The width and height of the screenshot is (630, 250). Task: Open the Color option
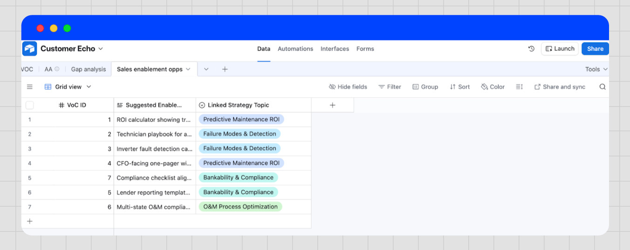[493, 87]
